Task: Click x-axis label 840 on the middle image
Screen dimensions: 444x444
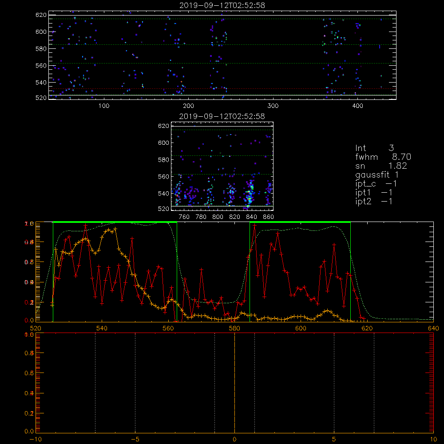Action: [x=251, y=217]
